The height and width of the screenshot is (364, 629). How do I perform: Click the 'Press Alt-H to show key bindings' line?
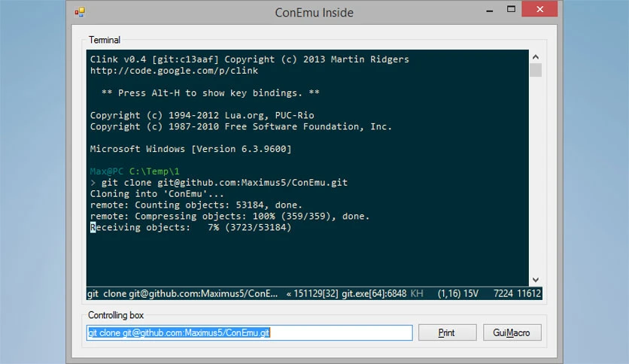(210, 93)
